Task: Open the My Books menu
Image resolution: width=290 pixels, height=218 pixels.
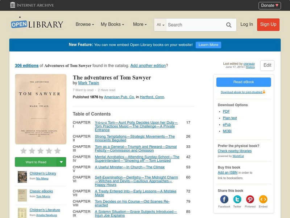Action: click(112, 24)
